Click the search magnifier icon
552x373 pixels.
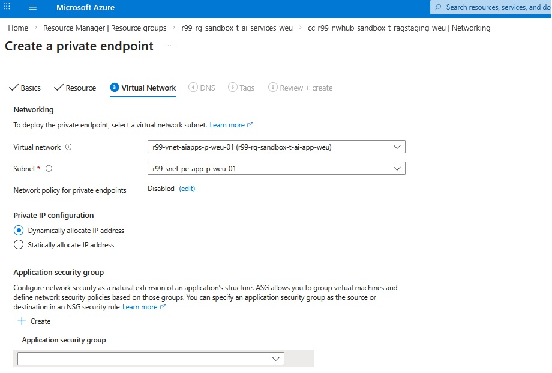[x=438, y=8]
